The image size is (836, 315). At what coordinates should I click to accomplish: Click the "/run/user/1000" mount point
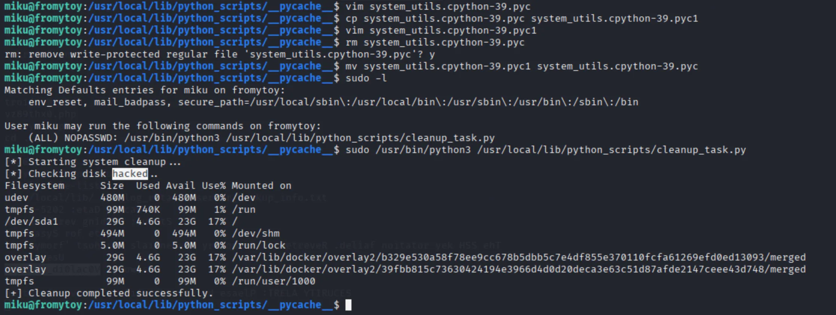click(273, 281)
